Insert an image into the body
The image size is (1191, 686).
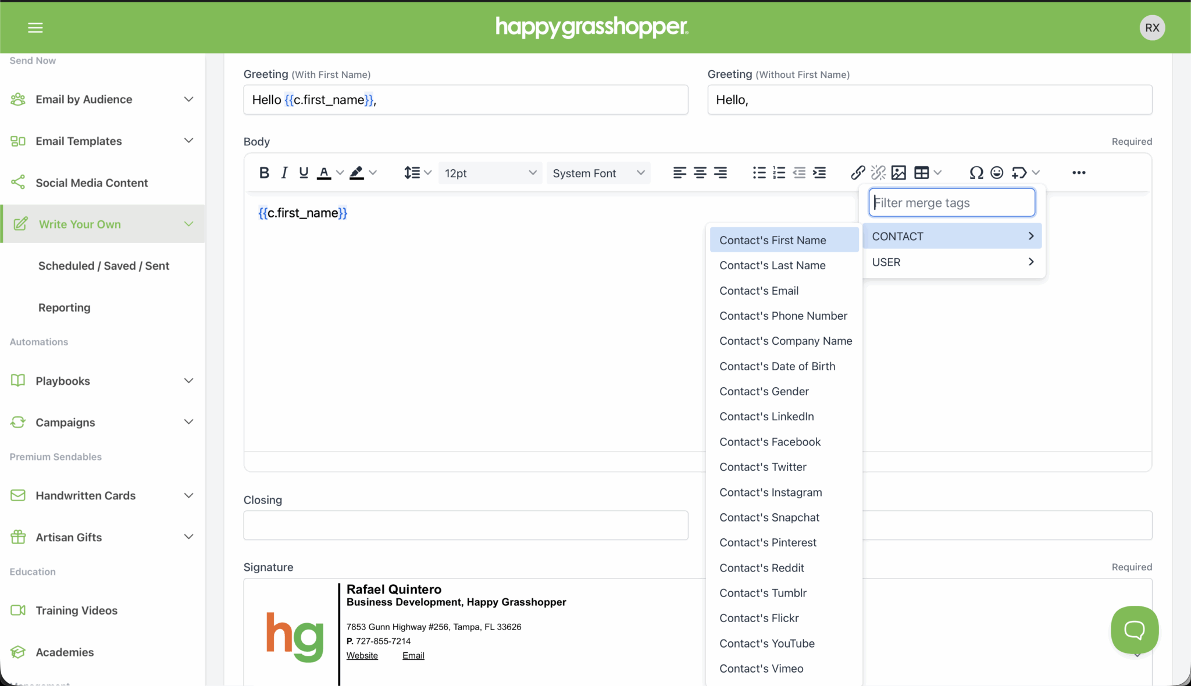pyautogui.click(x=900, y=173)
